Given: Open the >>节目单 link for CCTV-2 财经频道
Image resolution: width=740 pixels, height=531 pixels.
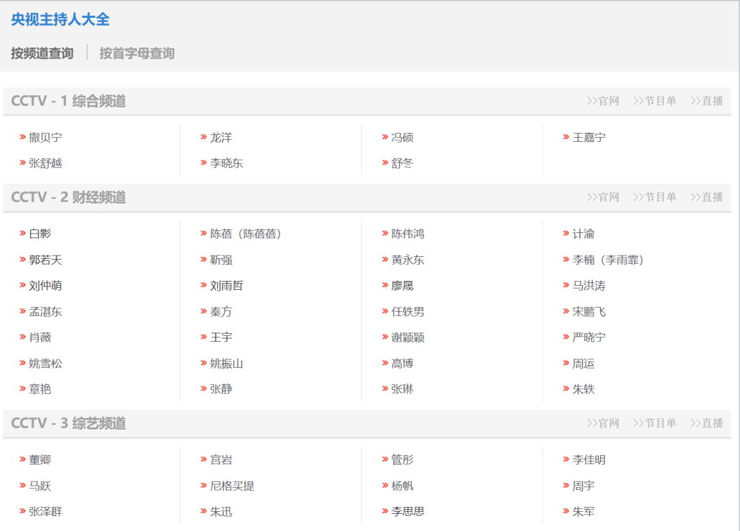Looking at the screenshot, I should [x=654, y=197].
